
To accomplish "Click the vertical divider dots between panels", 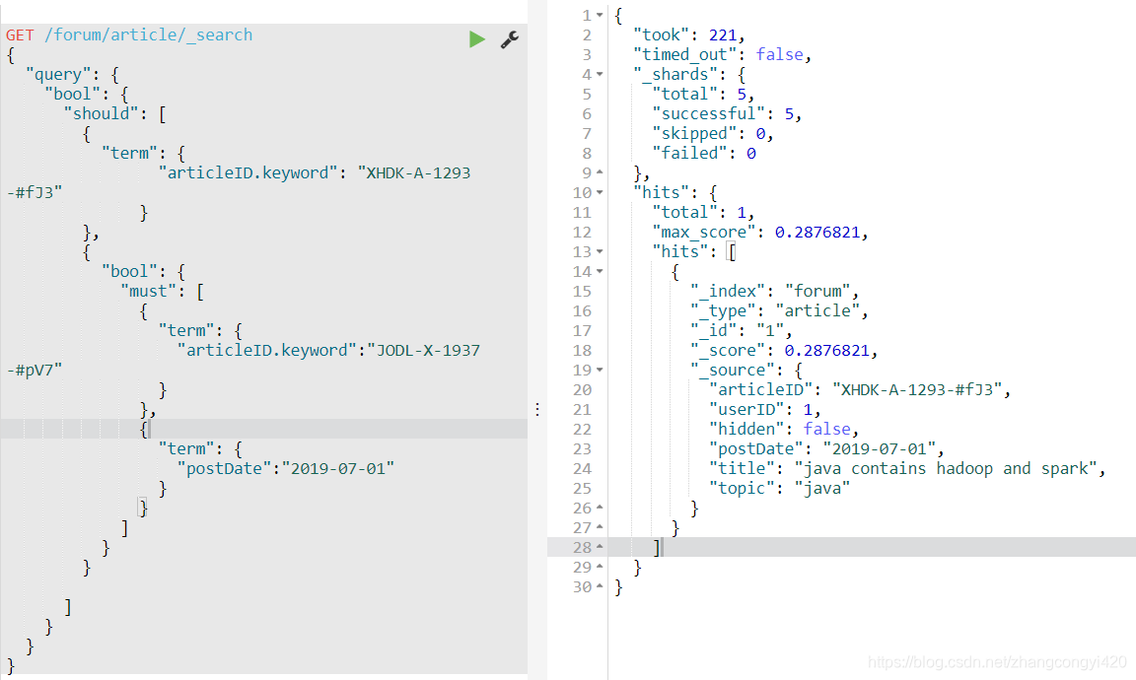I will pyautogui.click(x=536, y=409).
